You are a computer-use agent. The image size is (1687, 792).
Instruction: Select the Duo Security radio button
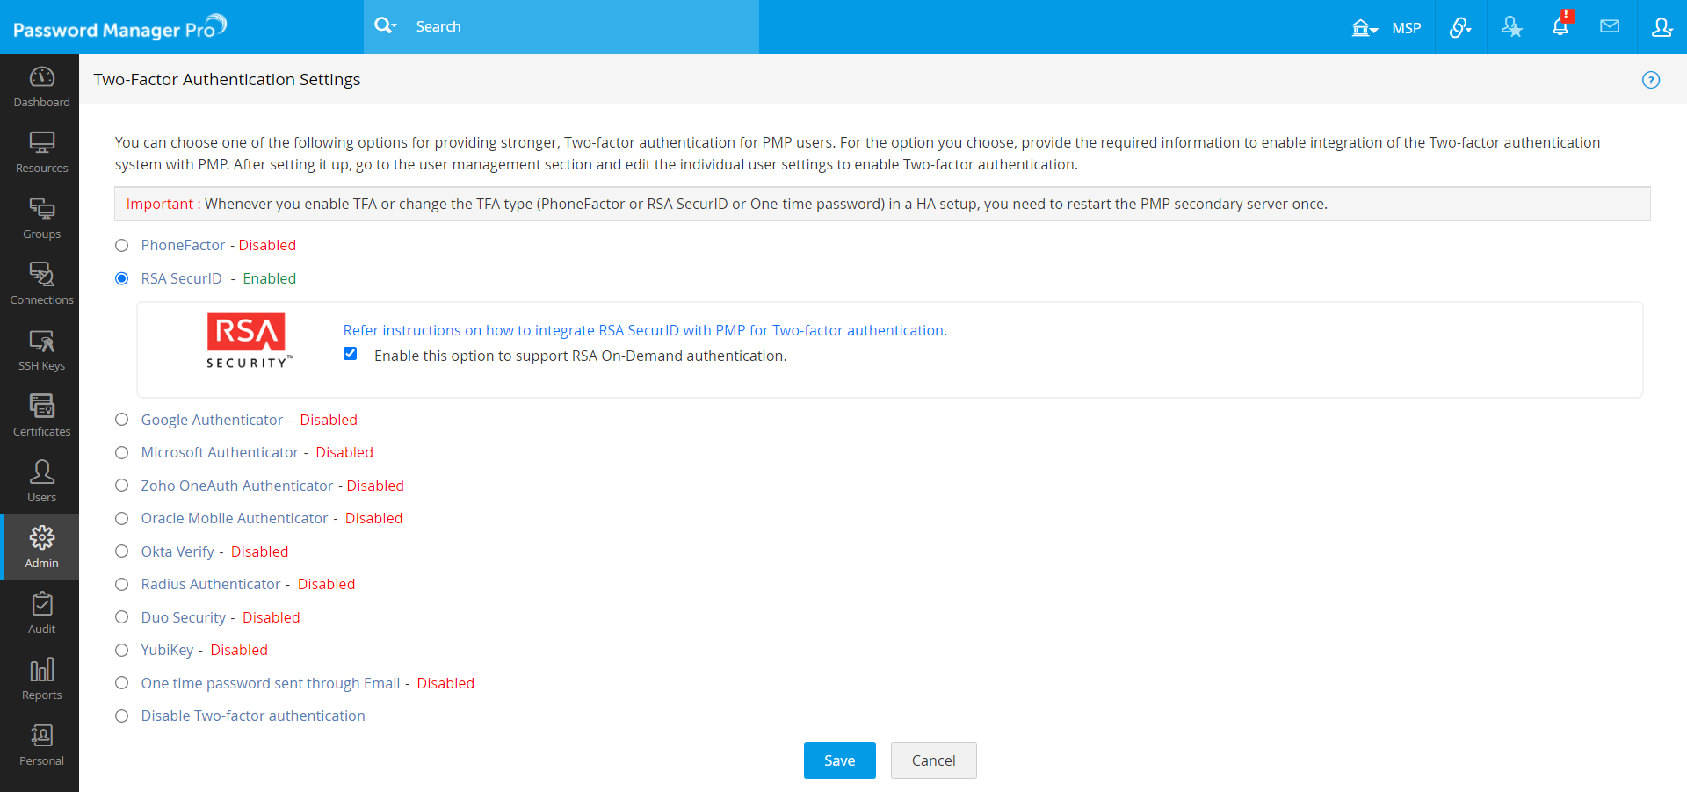click(x=122, y=617)
